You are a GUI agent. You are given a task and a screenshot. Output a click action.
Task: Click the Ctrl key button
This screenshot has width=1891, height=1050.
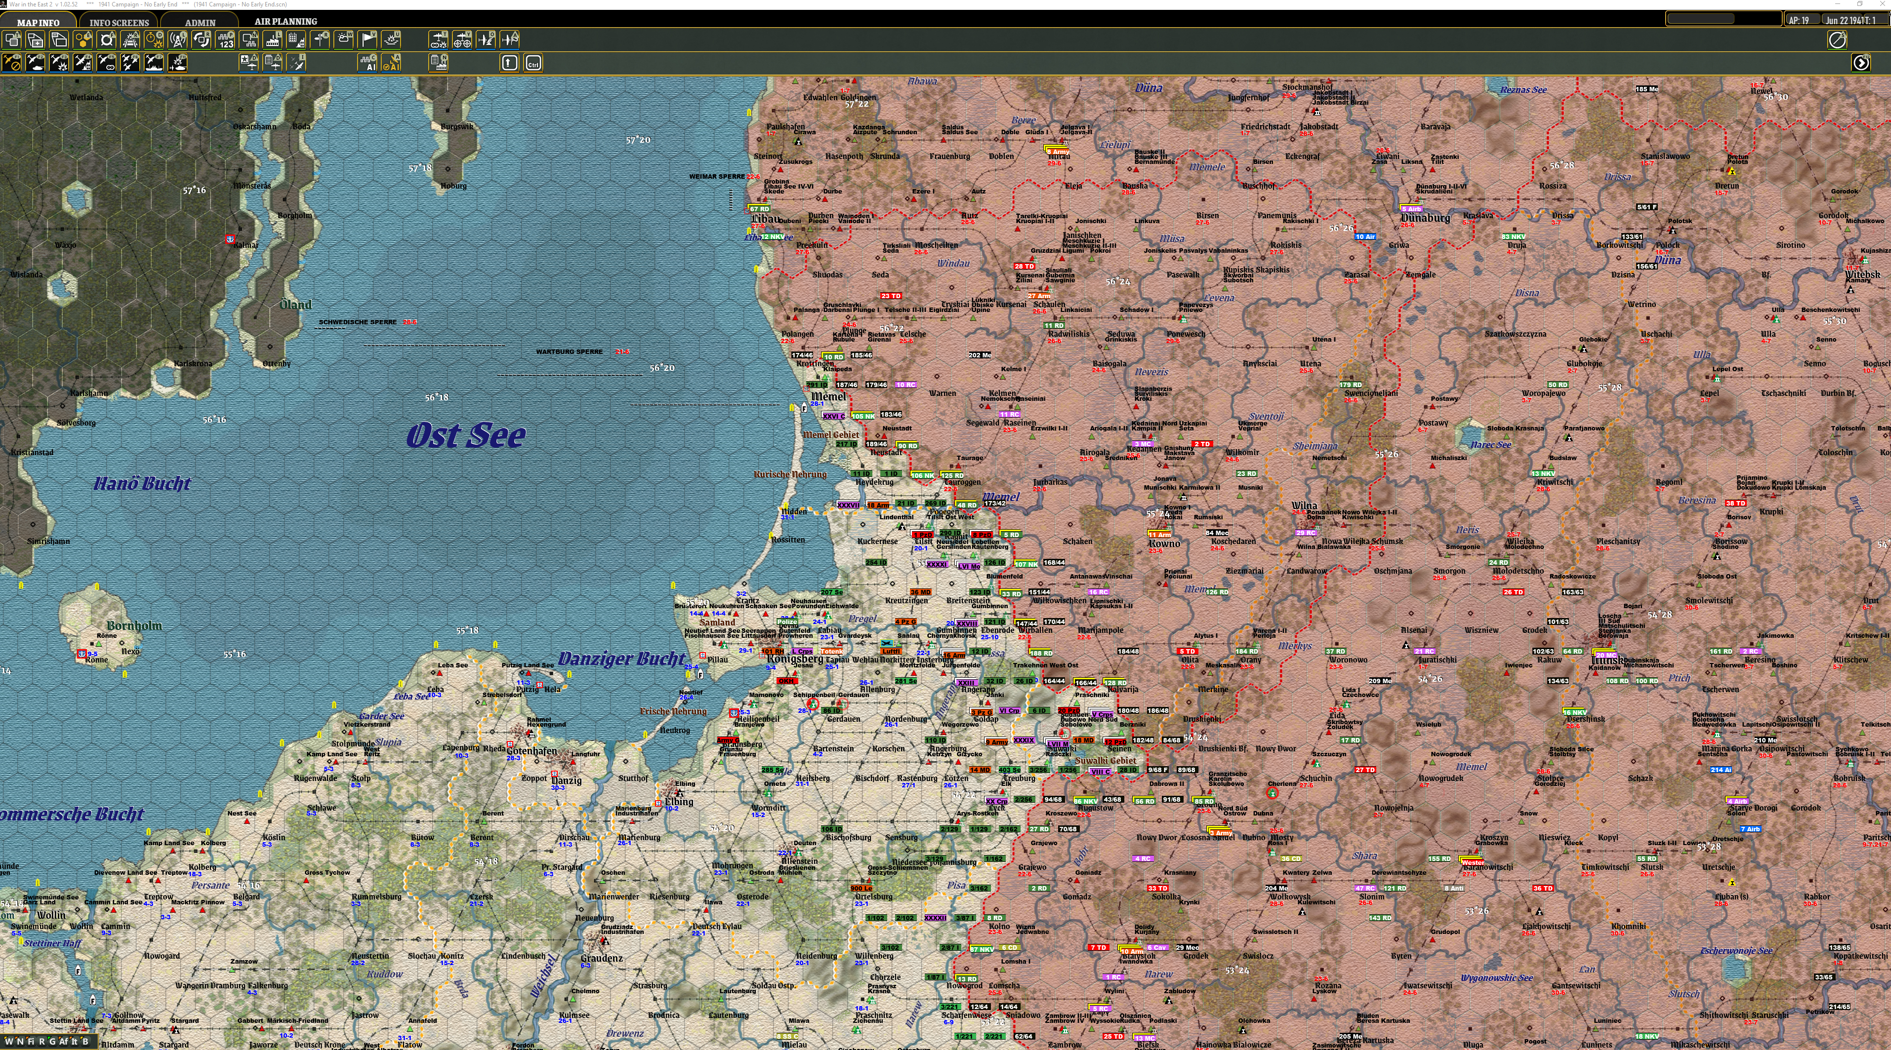coord(534,63)
